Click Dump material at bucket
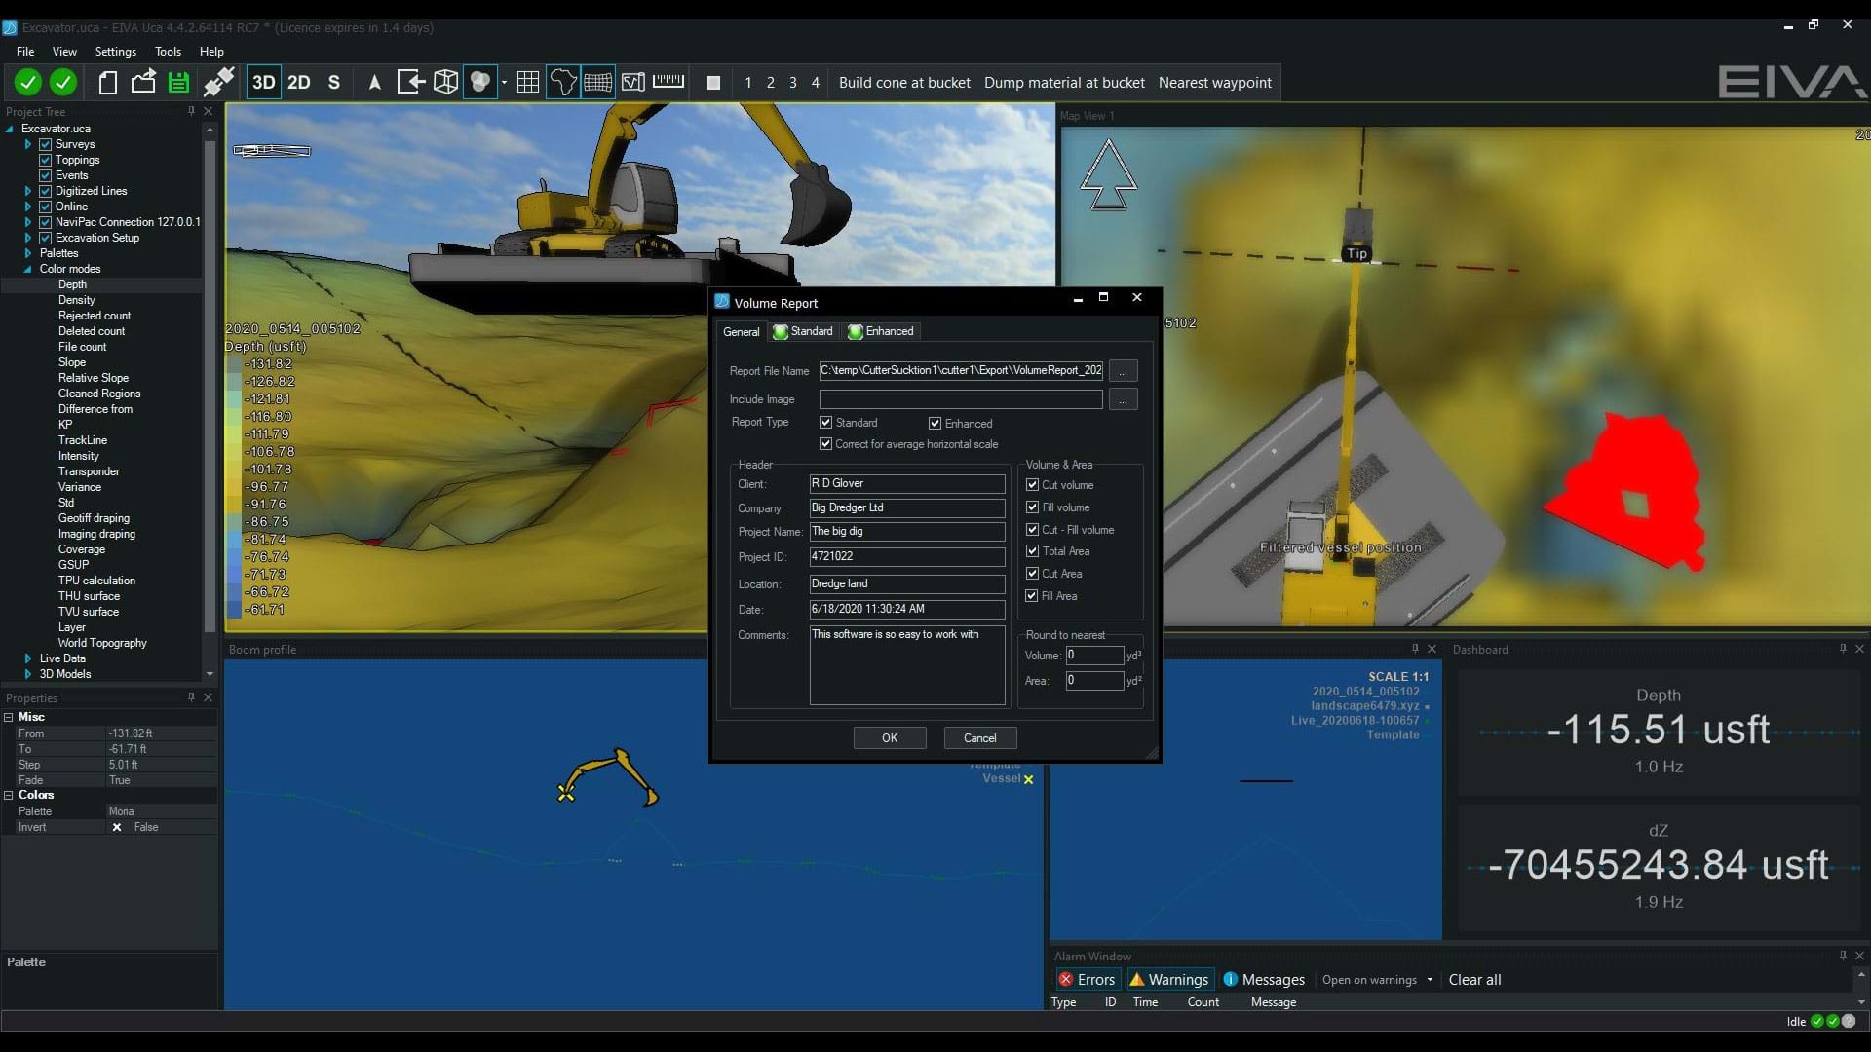The width and height of the screenshot is (1871, 1052). coord(1064,83)
